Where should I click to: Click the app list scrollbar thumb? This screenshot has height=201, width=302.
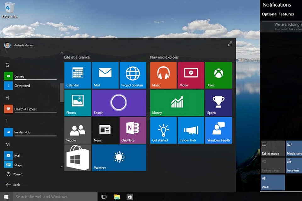pos(62,93)
